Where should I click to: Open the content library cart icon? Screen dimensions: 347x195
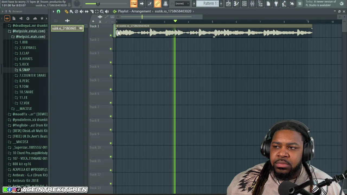tap(300, 4)
